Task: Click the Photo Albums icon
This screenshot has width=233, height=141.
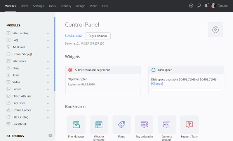Action: 9,96
